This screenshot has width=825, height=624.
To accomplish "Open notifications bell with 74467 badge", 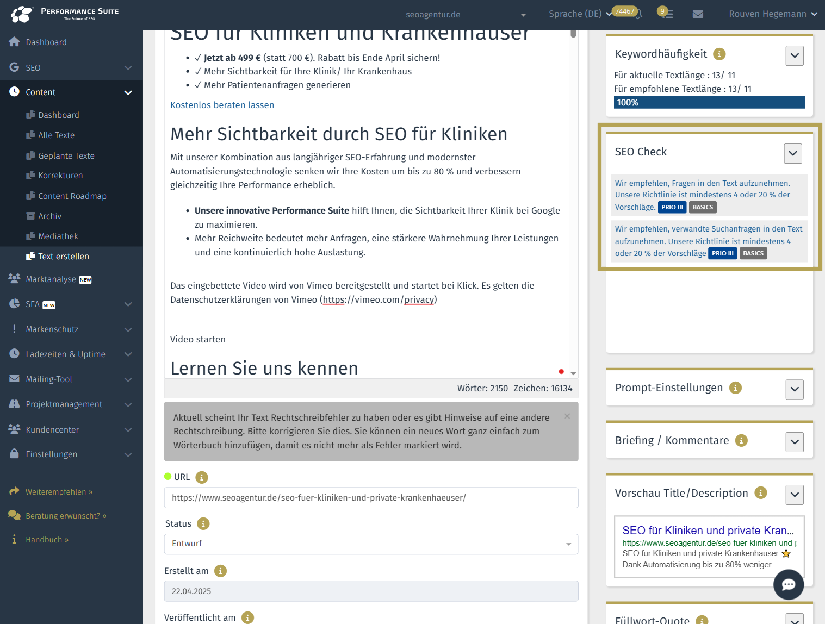I will coord(638,14).
